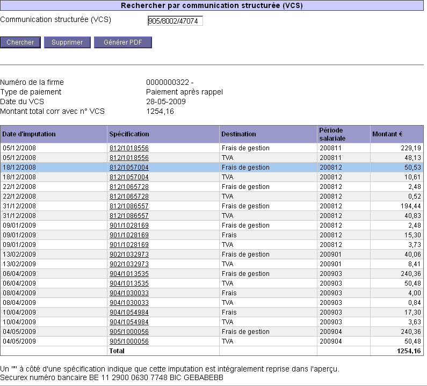Click the Date d'imputation column header
The height and width of the screenshot is (386, 427).
[x=54, y=134]
